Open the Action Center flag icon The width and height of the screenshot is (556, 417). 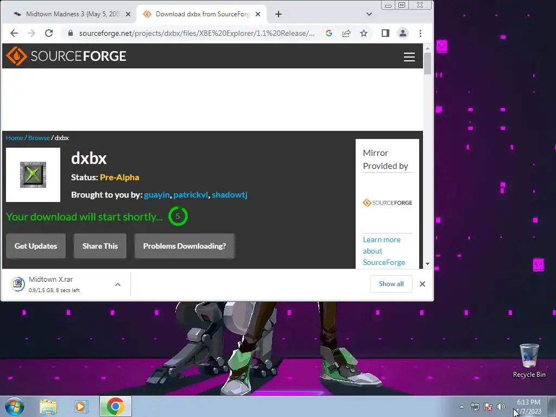(488, 407)
